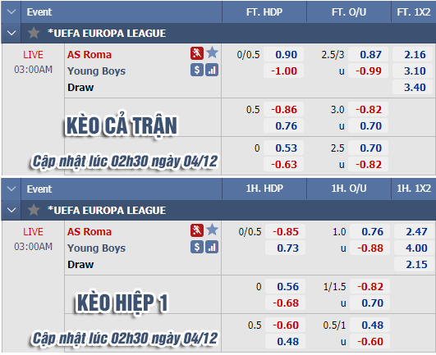
Task: Click the FT. HDP column header
Action: (264, 12)
